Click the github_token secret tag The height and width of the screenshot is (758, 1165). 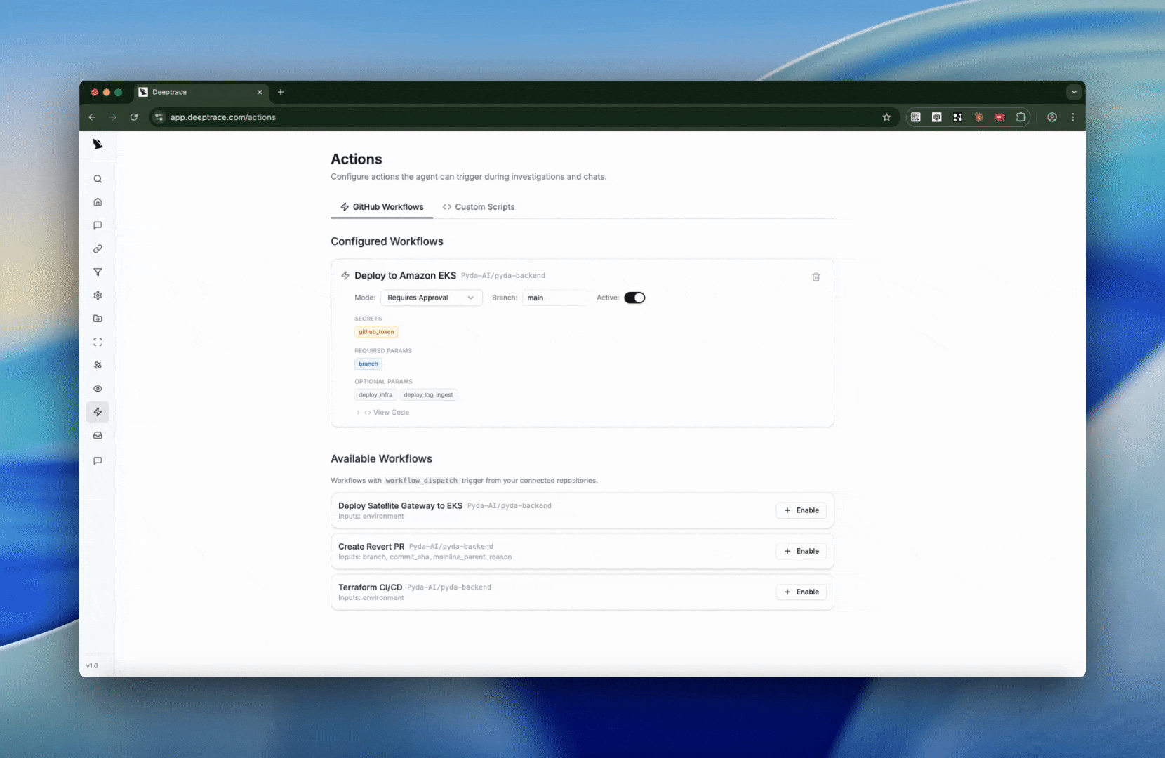[376, 332]
